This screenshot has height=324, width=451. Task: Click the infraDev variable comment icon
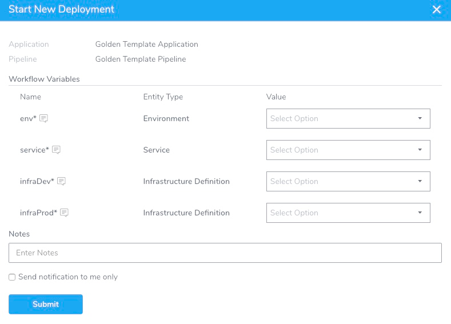pyautogui.click(x=62, y=181)
